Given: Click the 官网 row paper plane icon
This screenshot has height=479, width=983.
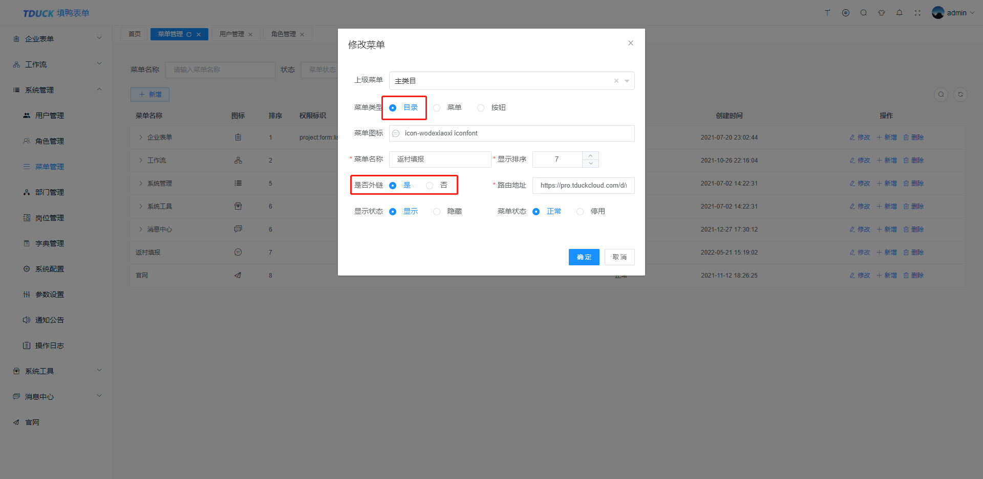Looking at the screenshot, I should click(x=238, y=276).
